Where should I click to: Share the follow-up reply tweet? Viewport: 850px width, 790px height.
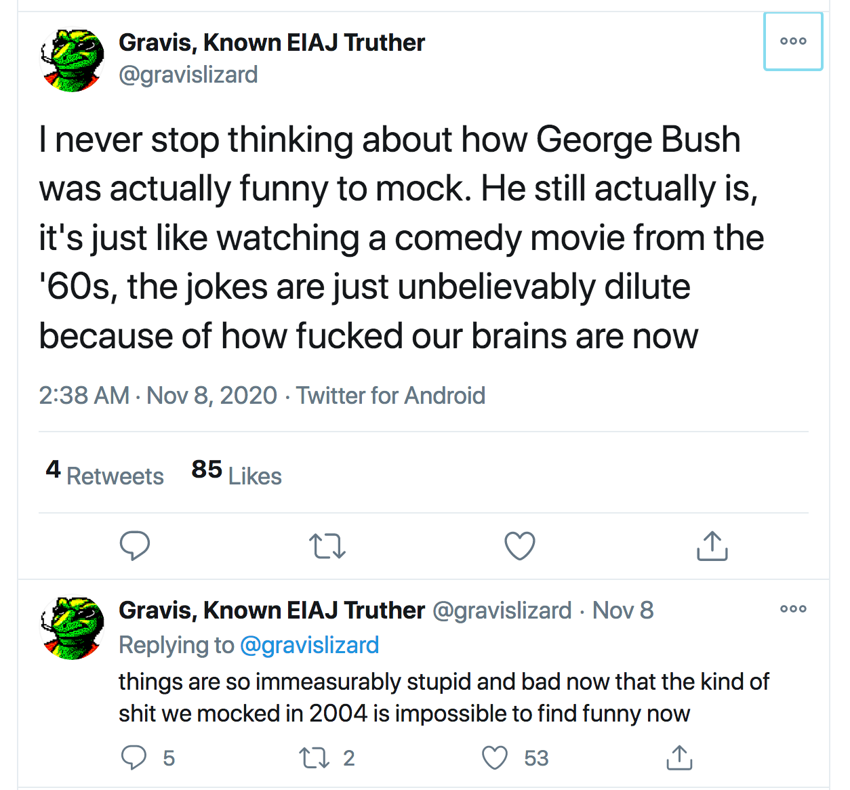pos(679,757)
